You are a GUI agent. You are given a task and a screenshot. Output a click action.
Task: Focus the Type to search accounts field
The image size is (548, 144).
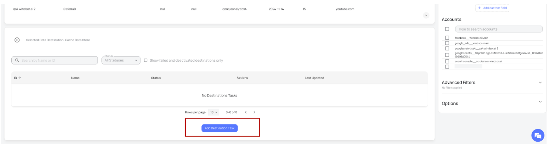click(x=498, y=29)
